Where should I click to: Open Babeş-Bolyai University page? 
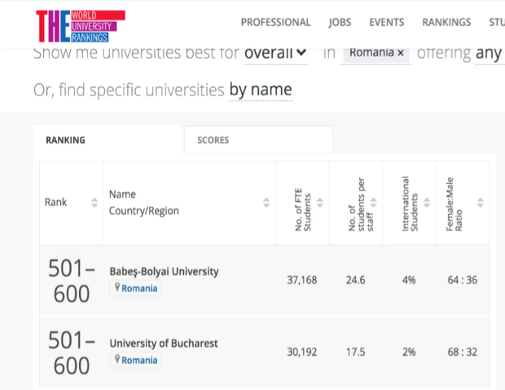tap(164, 271)
